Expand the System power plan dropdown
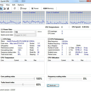Viewport: 91px width, 91px height. [25, 32]
